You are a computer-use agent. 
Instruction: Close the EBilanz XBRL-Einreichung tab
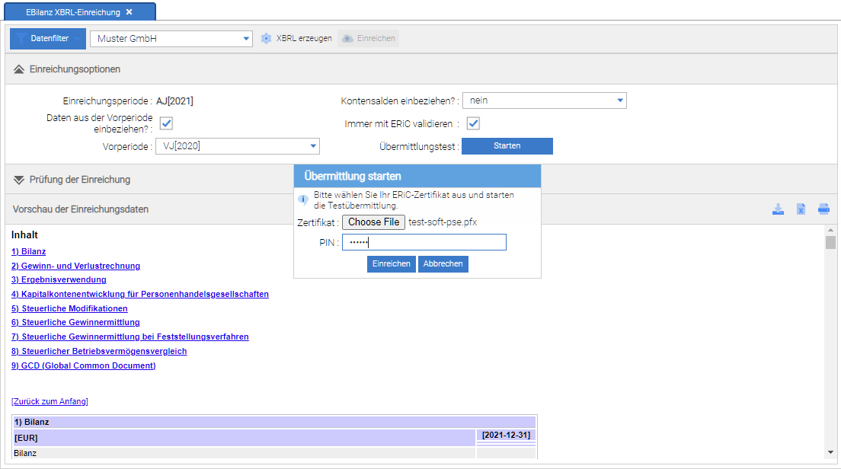pos(129,12)
